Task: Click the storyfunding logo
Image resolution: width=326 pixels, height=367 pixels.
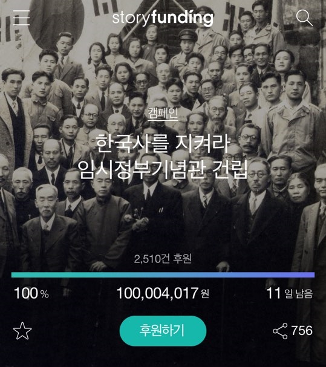Action: pyautogui.click(x=163, y=18)
